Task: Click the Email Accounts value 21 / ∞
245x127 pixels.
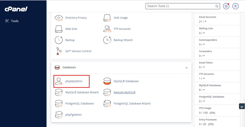Action: click(x=203, y=21)
